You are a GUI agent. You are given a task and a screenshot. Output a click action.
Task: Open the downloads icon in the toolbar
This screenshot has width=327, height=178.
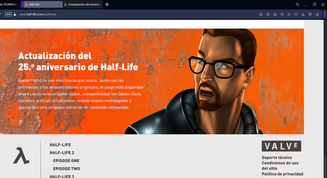[x=303, y=14]
